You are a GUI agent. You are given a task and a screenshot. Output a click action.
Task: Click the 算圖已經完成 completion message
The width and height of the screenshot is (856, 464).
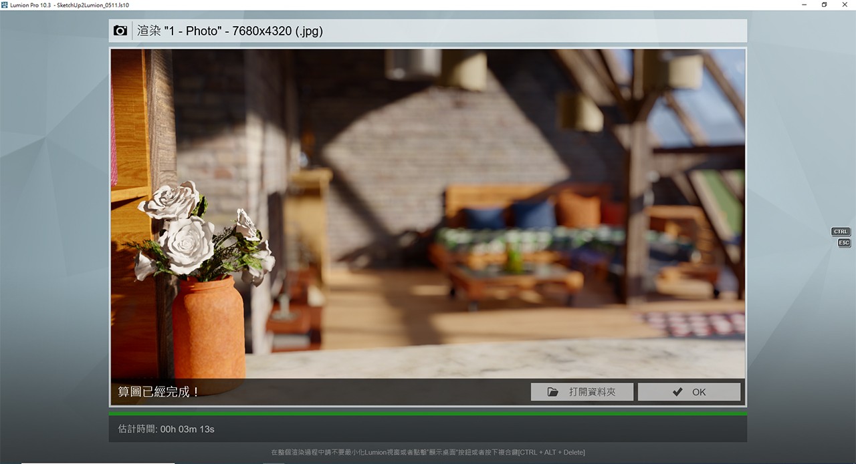(158, 392)
